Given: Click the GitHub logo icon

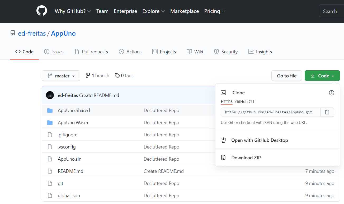Looking at the screenshot, I should pyautogui.click(x=41, y=10).
